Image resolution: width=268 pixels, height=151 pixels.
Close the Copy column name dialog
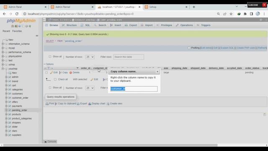click(157, 72)
